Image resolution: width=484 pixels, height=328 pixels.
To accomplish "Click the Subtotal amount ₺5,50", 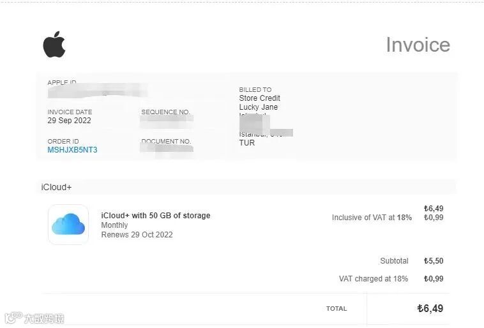I will 433,261.
